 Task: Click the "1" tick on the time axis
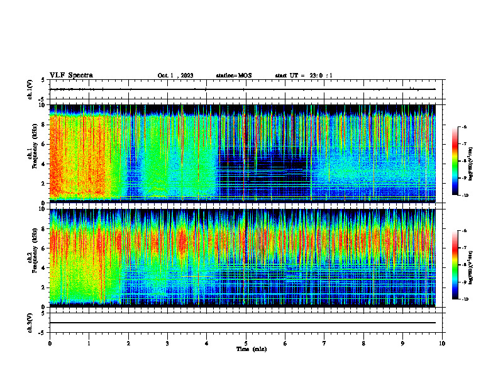(89, 343)
